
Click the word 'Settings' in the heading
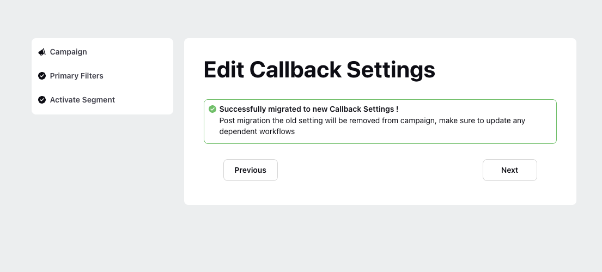pos(391,70)
